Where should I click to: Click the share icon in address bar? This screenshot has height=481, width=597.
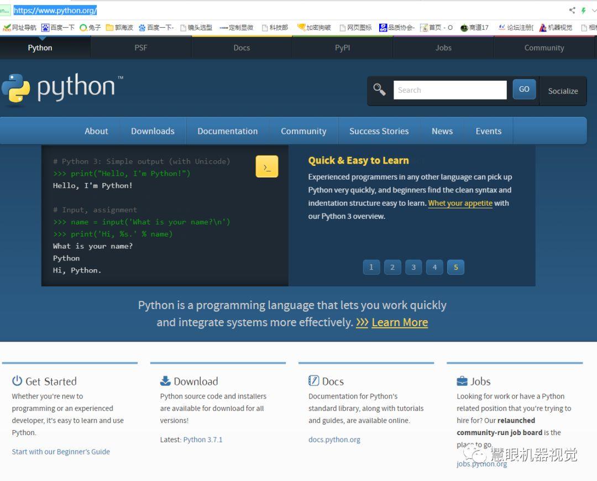coord(572,11)
